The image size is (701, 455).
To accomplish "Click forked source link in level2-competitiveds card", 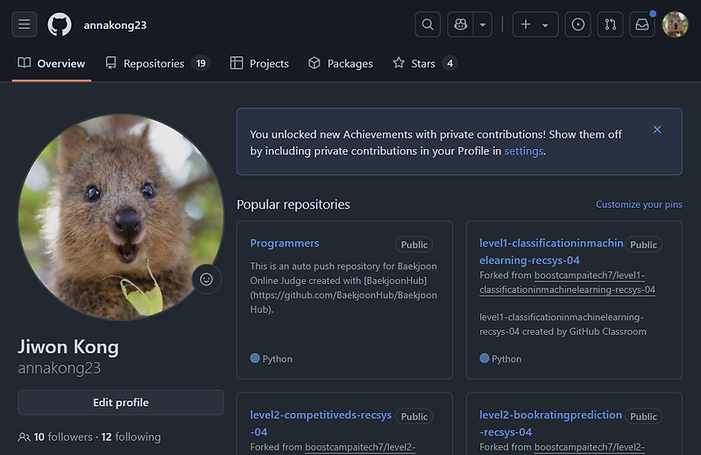I will (x=360, y=447).
